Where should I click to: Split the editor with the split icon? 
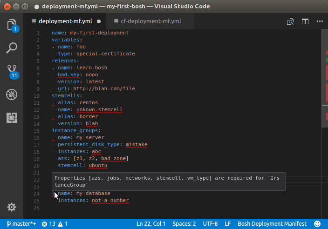pyautogui.click(x=305, y=21)
